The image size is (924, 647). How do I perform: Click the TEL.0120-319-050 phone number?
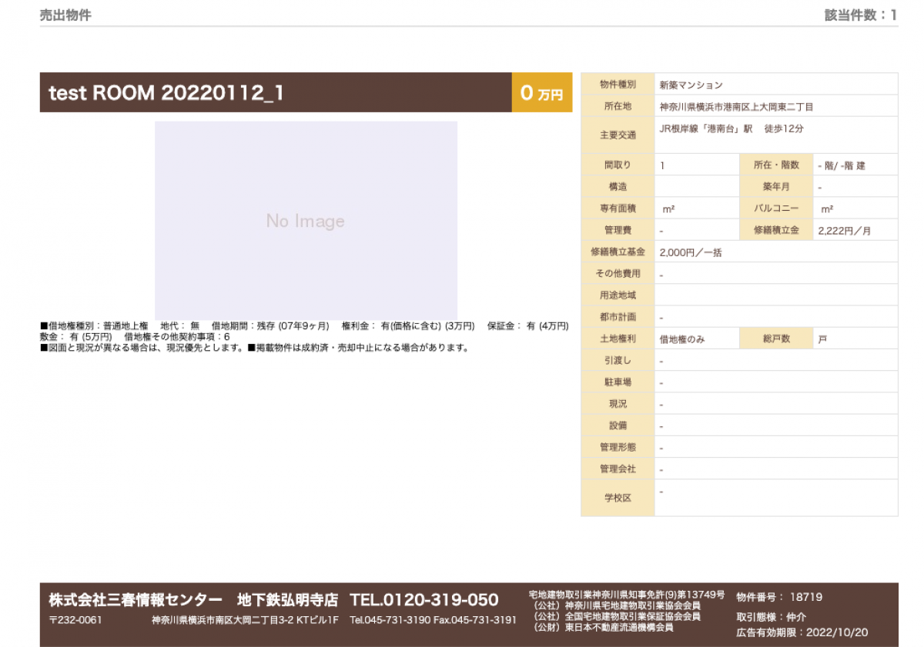[423, 599]
